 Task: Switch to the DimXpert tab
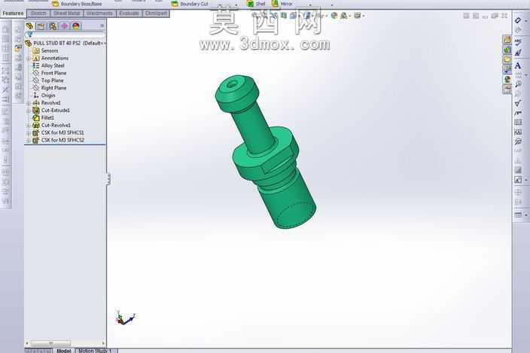pos(156,14)
